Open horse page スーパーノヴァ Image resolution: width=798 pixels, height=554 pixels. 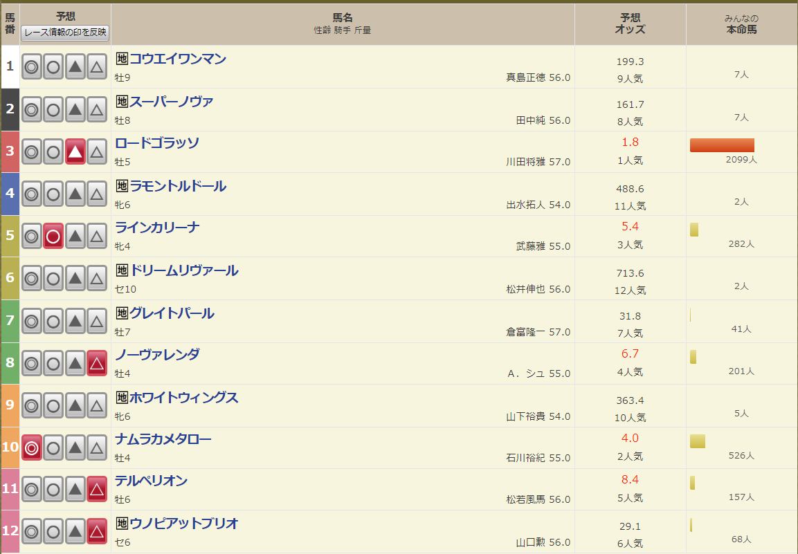pyautogui.click(x=171, y=102)
